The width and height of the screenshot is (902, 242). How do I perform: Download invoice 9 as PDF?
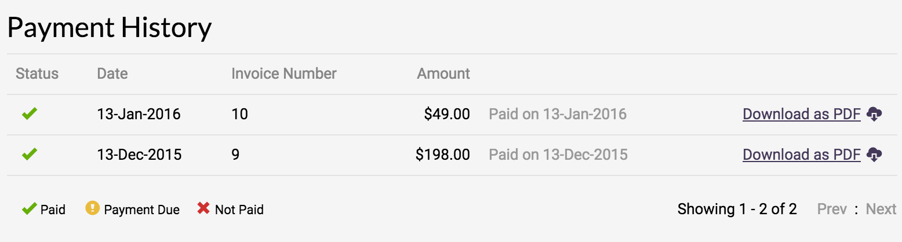(801, 155)
